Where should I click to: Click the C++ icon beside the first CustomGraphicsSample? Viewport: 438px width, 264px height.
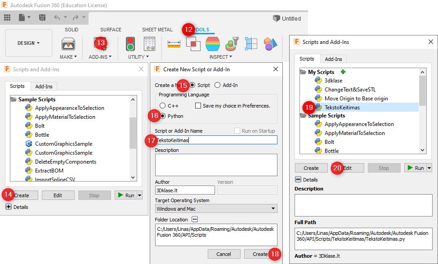[28, 144]
